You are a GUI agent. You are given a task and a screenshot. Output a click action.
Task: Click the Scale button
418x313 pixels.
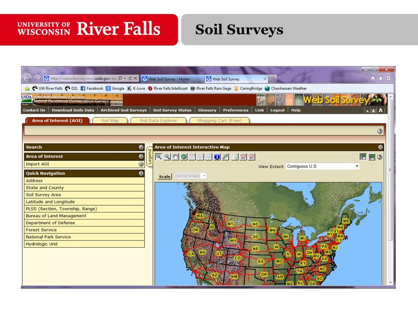(165, 176)
